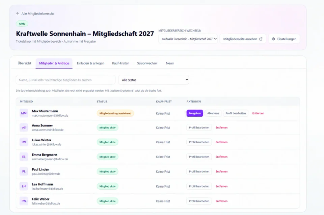Click the name Paul Linden
The width and height of the screenshot is (324, 215).
tap(40, 169)
